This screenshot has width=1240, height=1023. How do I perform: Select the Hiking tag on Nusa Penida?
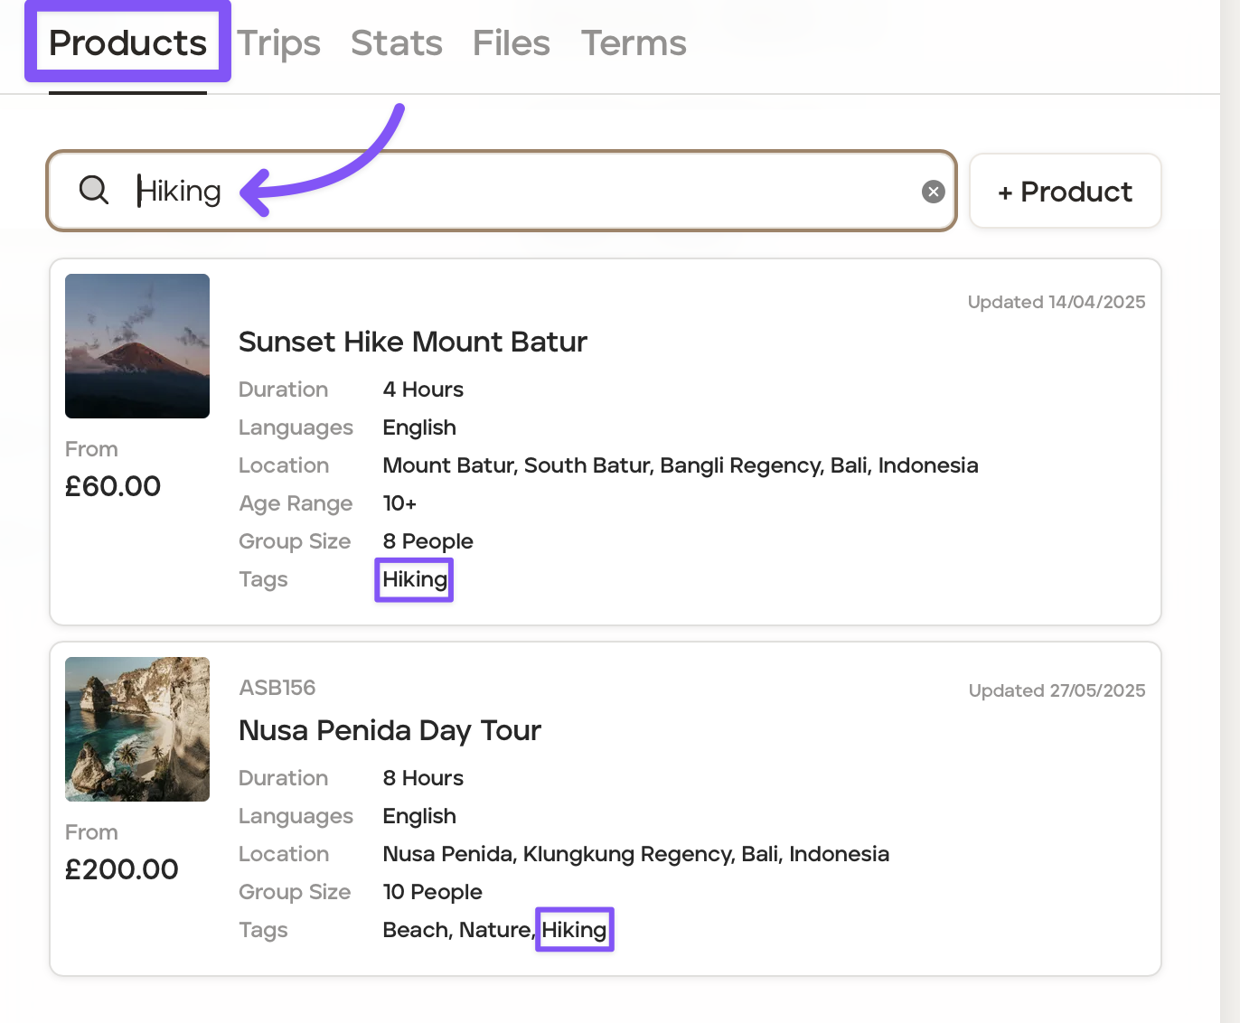tap(574, 930)
